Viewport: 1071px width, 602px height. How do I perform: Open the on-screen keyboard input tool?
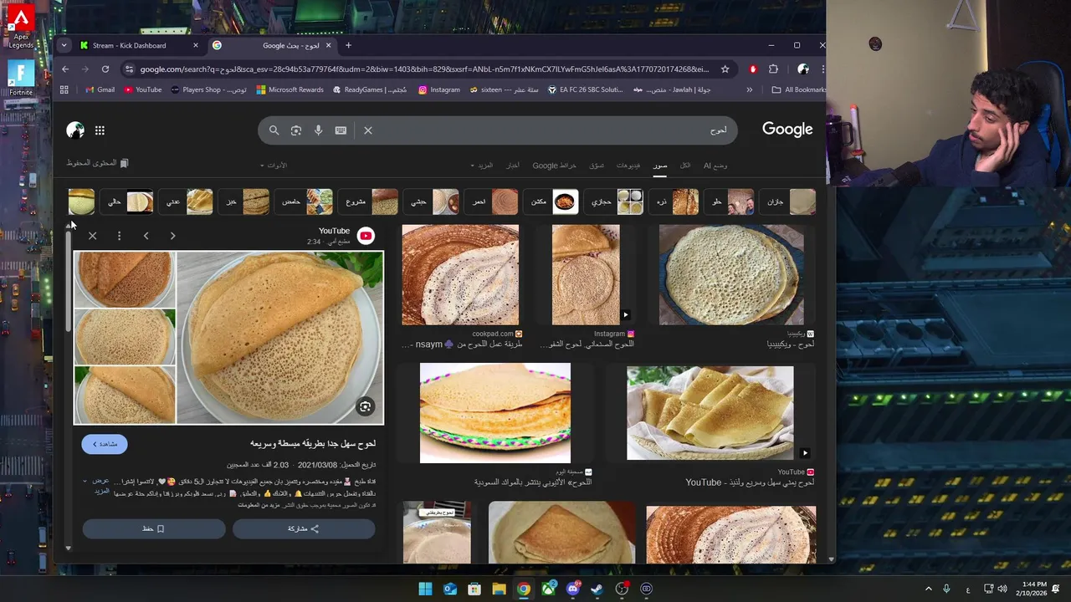[x=341, y=130]
